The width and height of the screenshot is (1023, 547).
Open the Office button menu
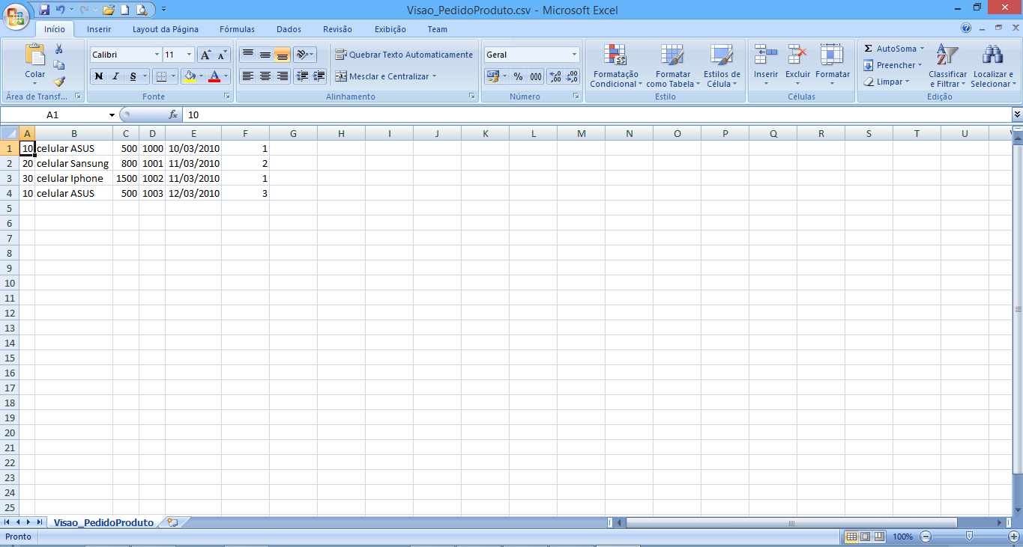coord(16,15)
